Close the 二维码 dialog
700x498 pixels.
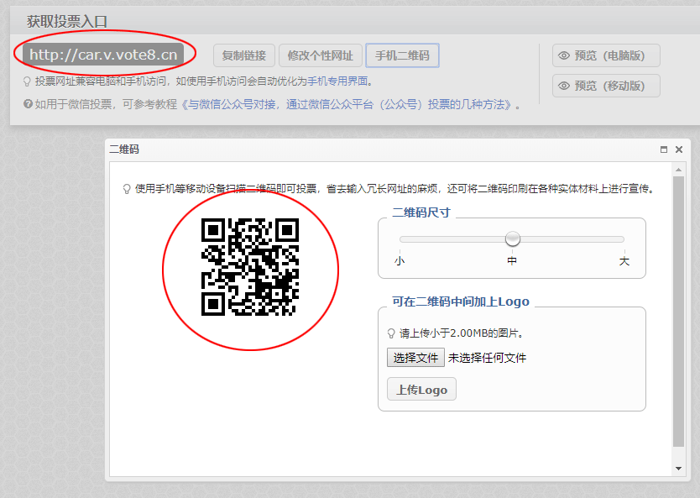[x=679, y=149]
